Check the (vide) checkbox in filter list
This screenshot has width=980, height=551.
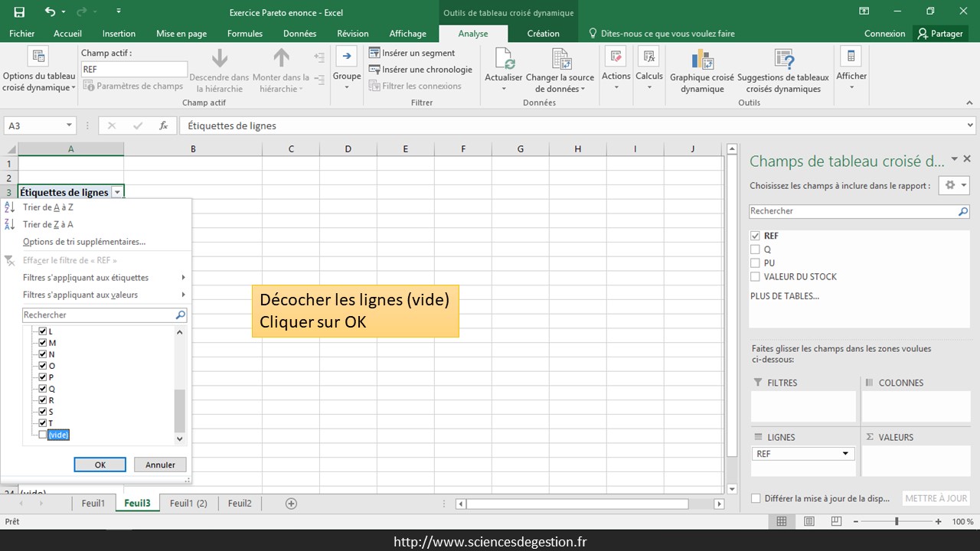tap(43, 435)
